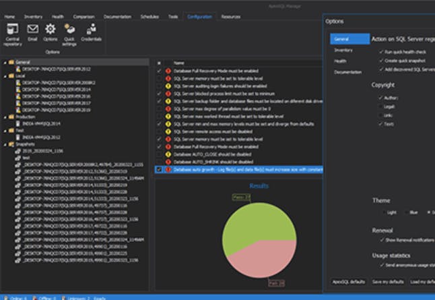Image resolution: width=435 pixels, height=300 pixels.
Task: Click the ApexSQL defaults button
Action: click(349, 282)
